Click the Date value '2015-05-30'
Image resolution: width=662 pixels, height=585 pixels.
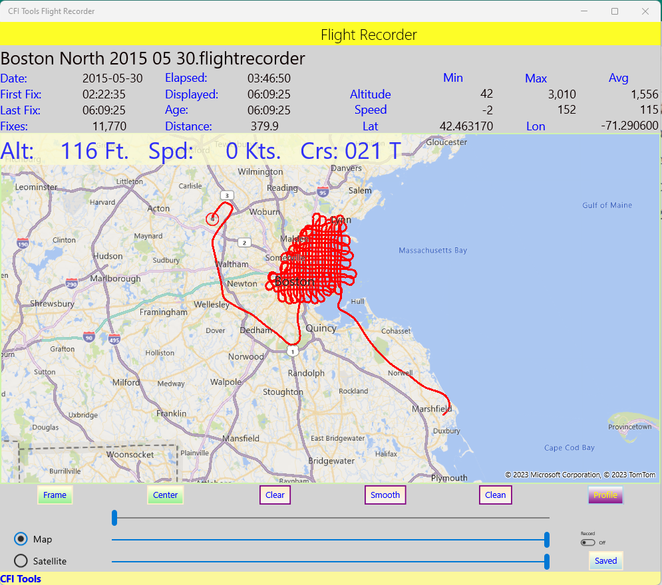tap(112, 78)
